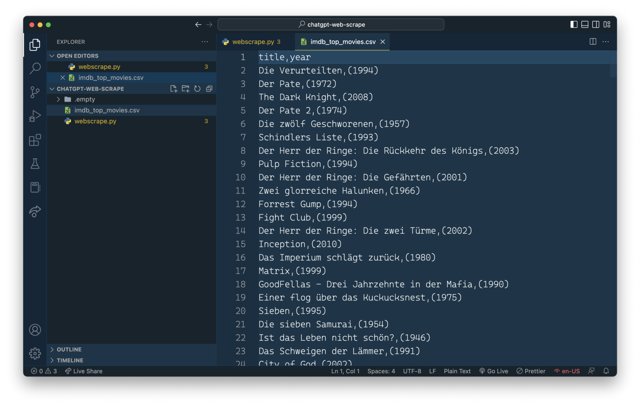
Task: Expand the Outline section
Action: pyautogui.click(x=132, y=349)
